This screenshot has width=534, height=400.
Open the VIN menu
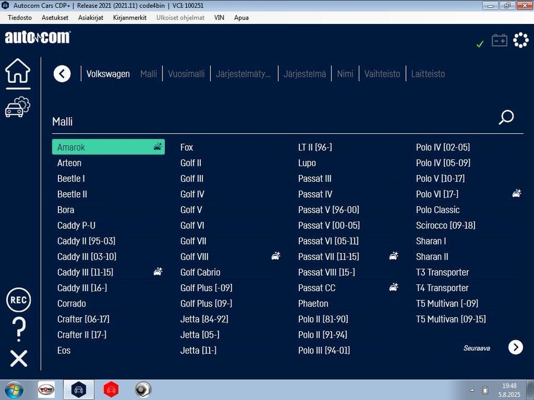pos(219,18)
